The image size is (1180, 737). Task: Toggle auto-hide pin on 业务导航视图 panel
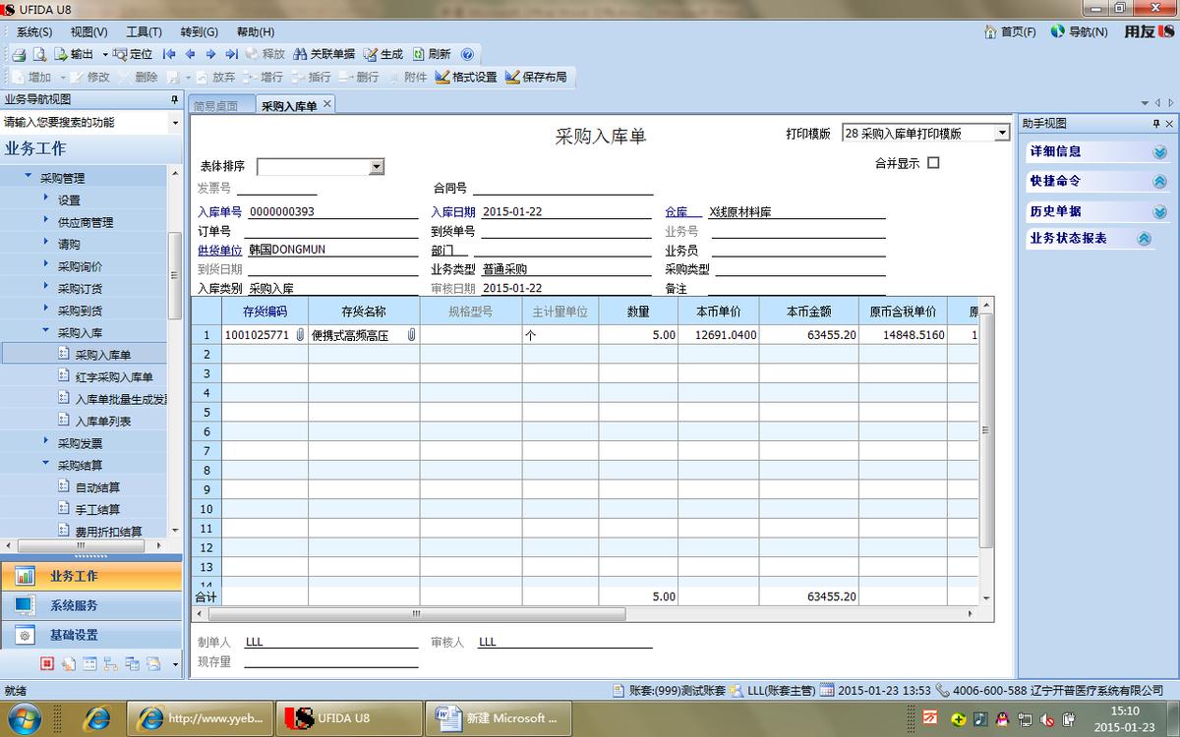click(173, 101)
